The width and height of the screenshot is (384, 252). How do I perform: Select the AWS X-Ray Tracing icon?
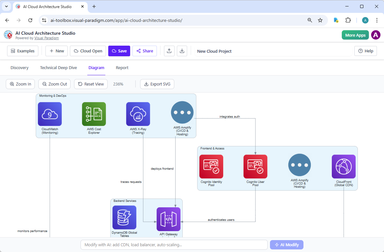138,114
